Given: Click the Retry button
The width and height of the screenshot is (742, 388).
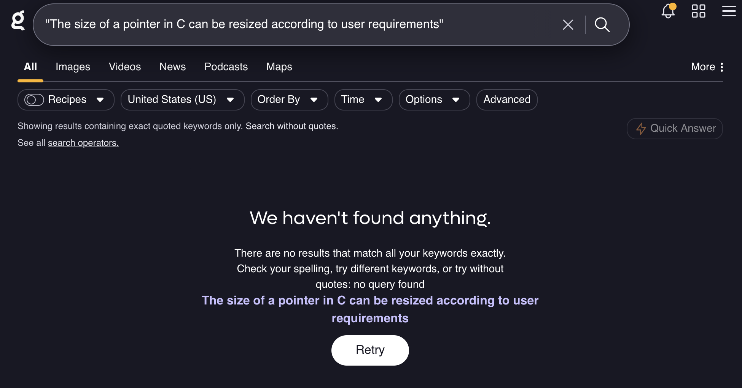Looking at the screenshot, I should [x=370, y=350].
